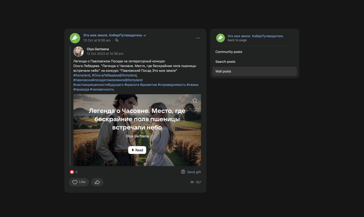Click the red heart reactions icon
364x217 pixels.
coord(72,172)
